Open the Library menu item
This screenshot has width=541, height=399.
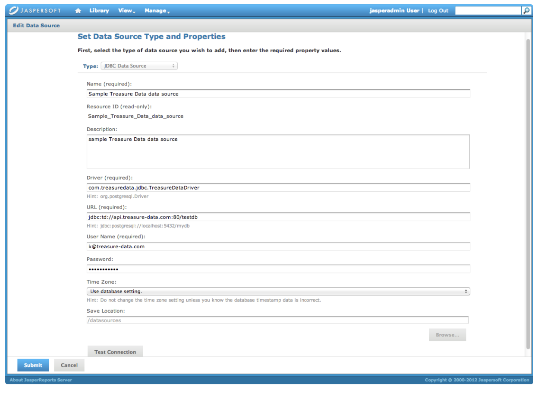click(99, 11)
